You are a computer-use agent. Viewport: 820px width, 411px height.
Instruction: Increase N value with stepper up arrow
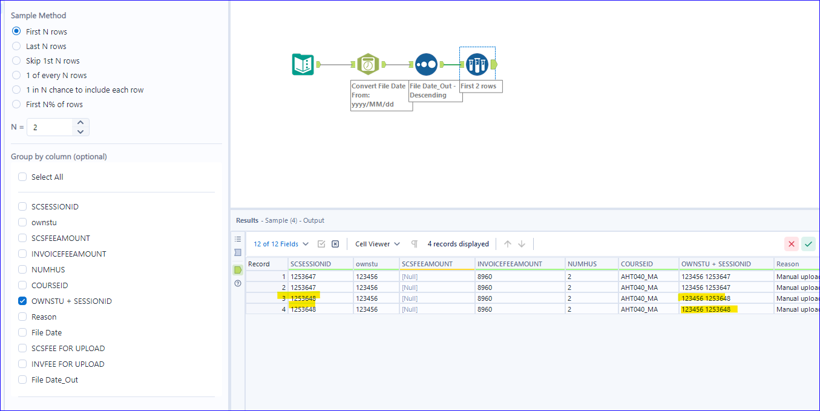pyautogui.click(x=81, y=123)
